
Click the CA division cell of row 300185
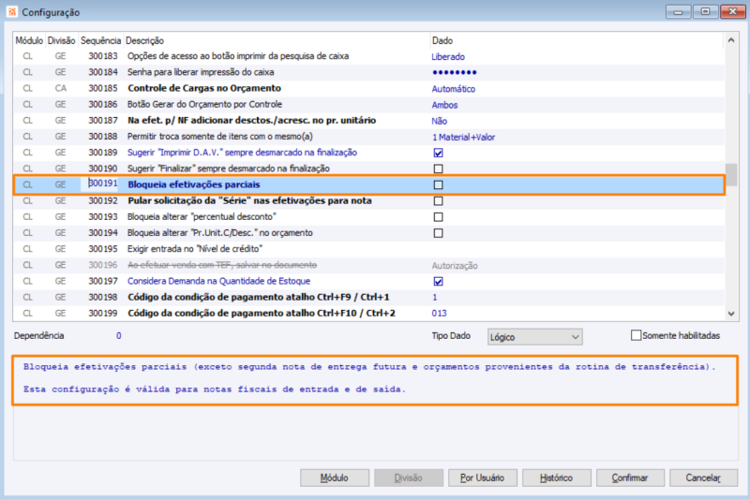pos(61,88)
